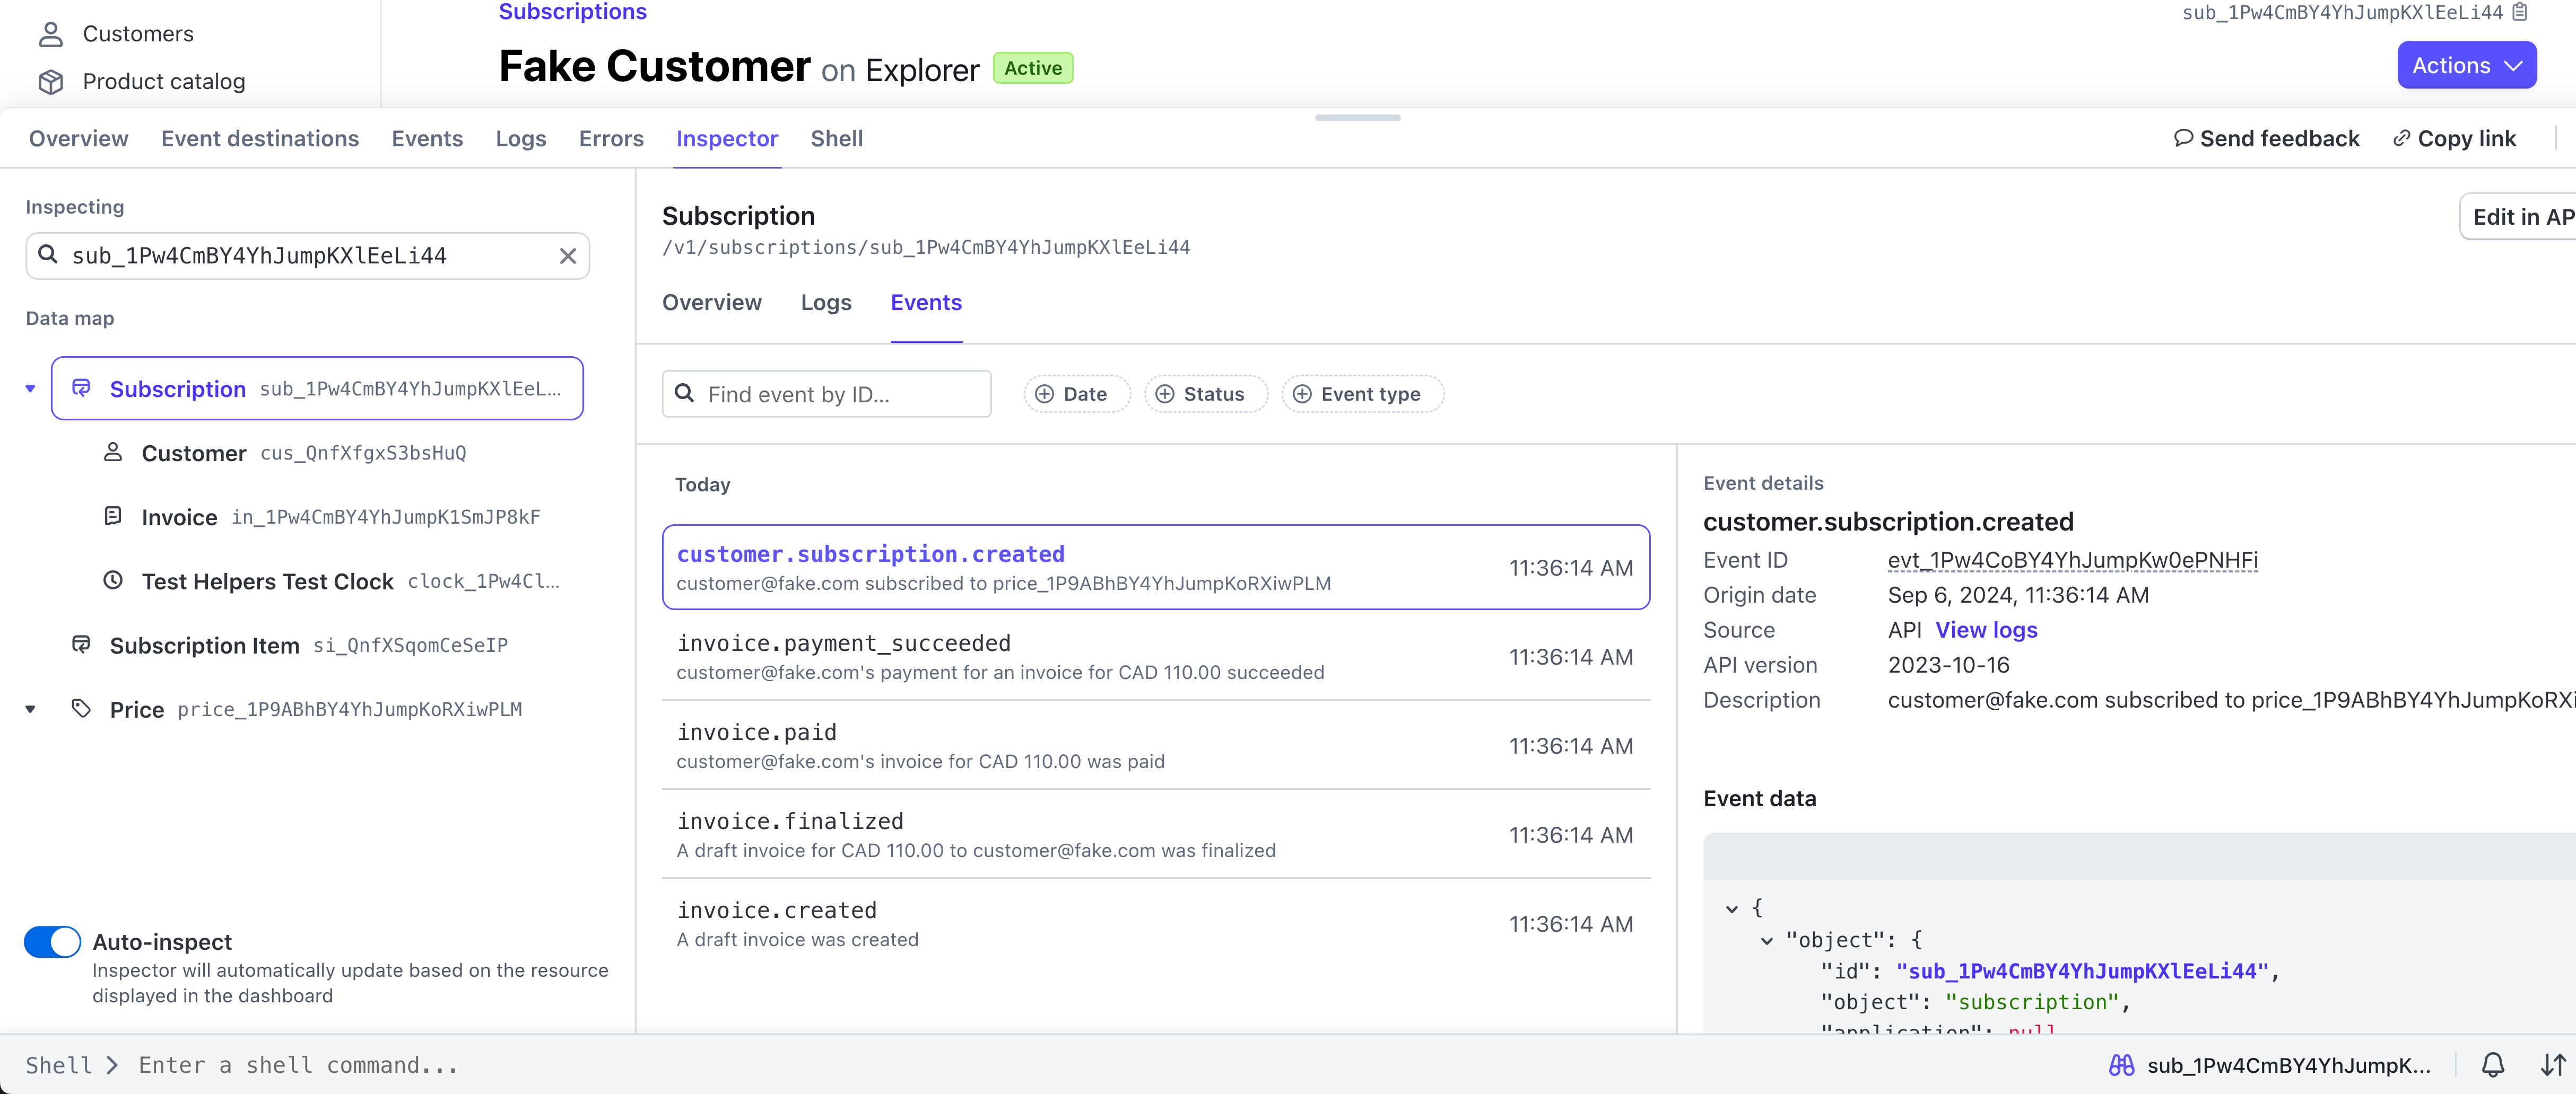
Task: Click the Copy link button
Action: click(x=2455, y=139)
